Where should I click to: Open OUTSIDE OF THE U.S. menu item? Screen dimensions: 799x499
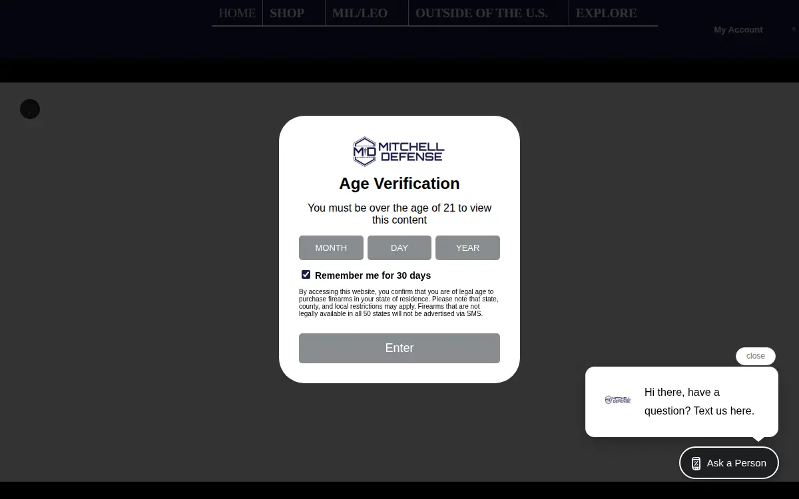tap(481, 13)
